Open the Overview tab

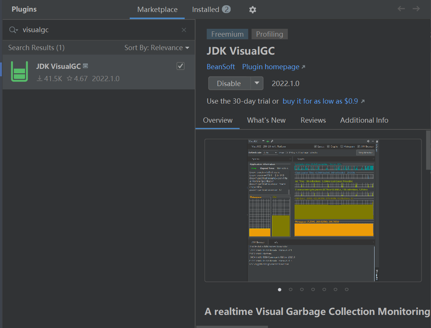click(218, 120)
